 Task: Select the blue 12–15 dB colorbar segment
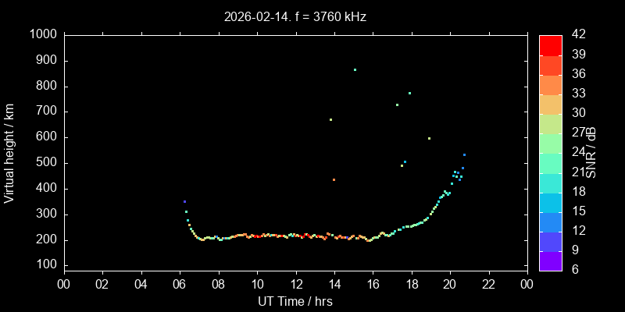click(x=551, y=222)
